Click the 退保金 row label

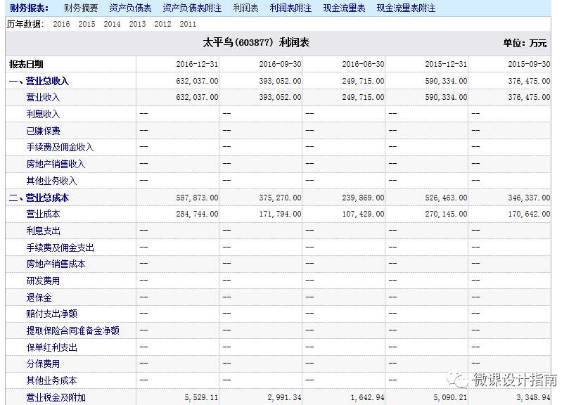point(39,298)
